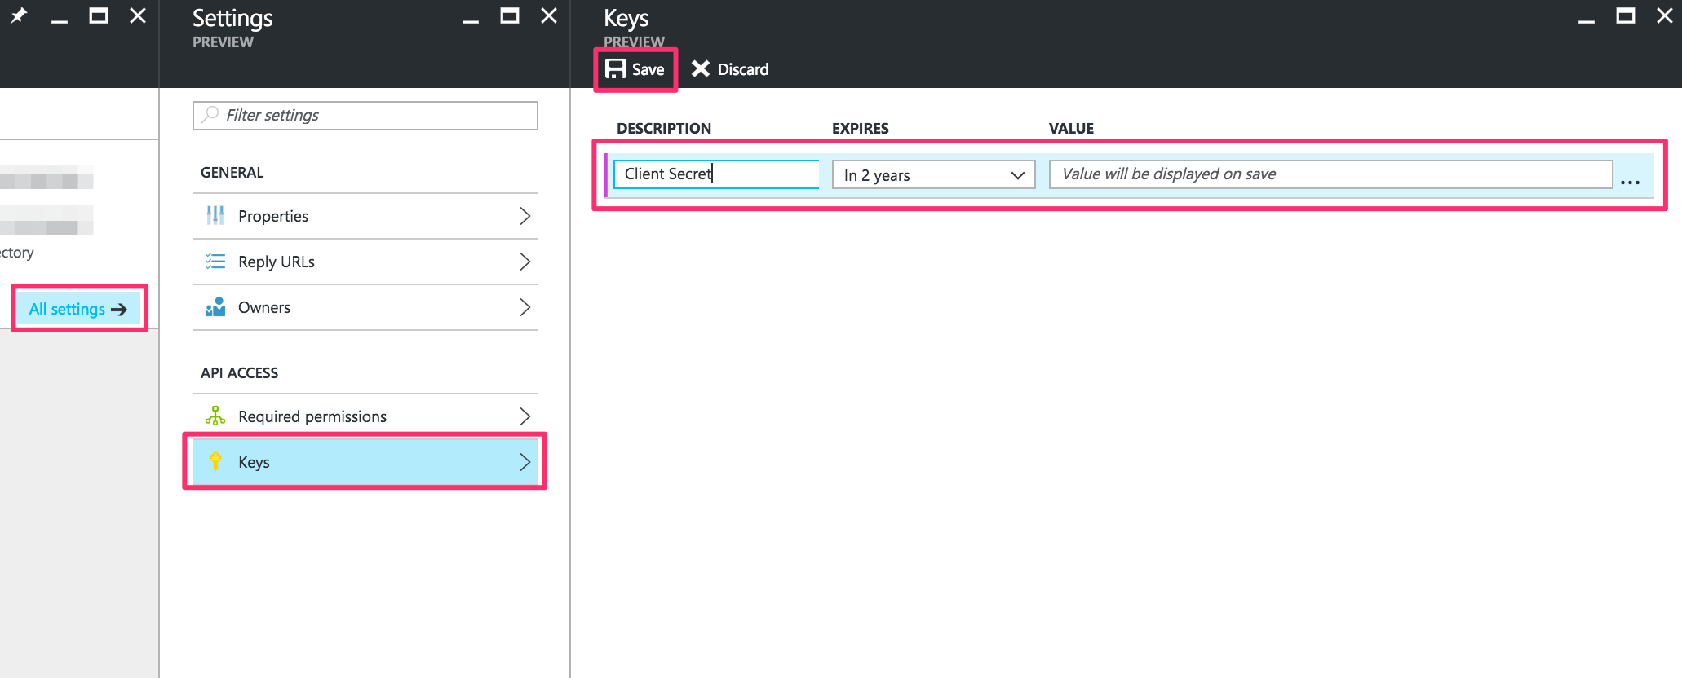Focus the Filter settings search box
Viewport: 1682px width, 678px height.
click(365, 116)
